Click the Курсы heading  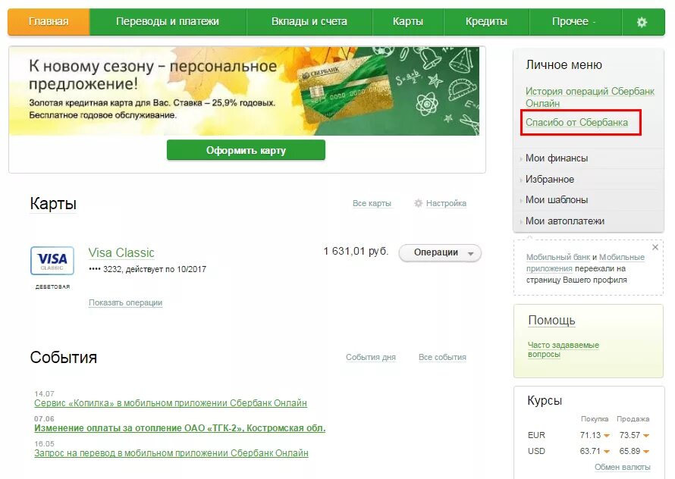coord(545,401)
